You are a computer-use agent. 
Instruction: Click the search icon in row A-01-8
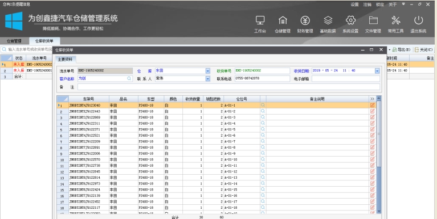(263, 148)
